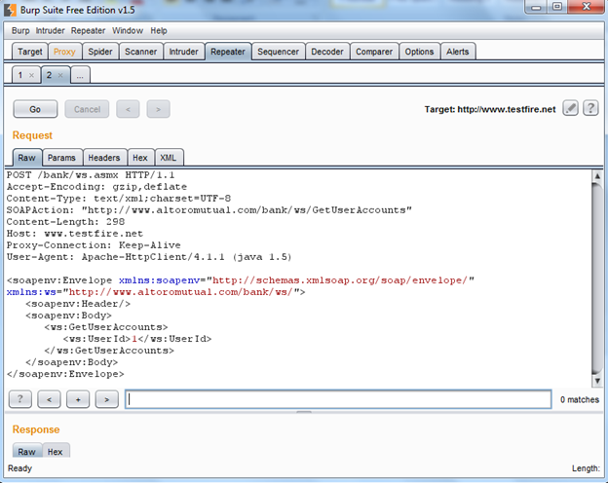Open the Burp menu
The width and height of the screenshot is (608, 483).
(x=20, y=31)
